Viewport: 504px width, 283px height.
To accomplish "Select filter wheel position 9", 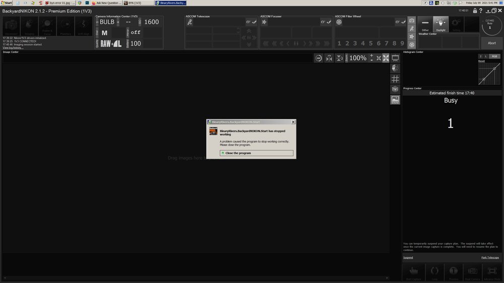I will (402, 43).
